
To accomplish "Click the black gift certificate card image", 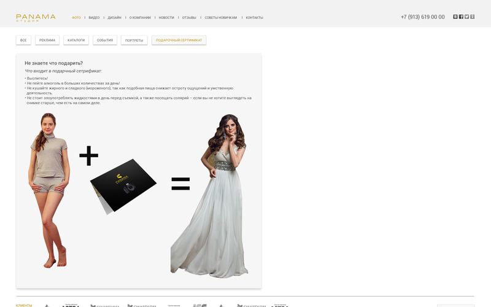I will 123,186.
